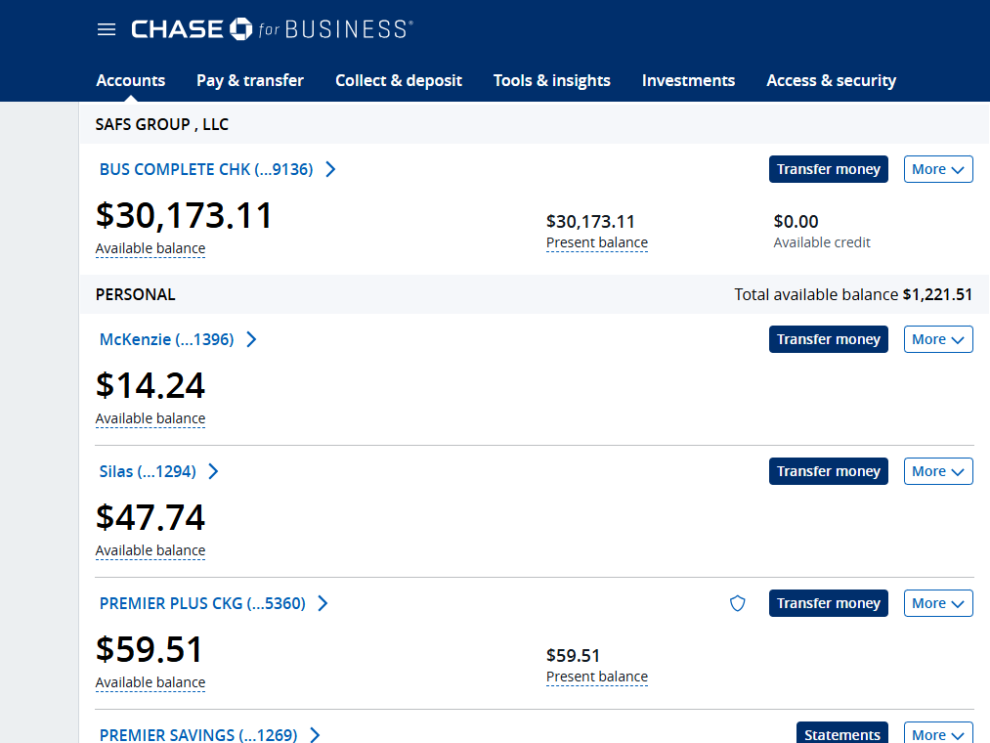This screenshot has height=743, width=990.
Task: Click the $0.00 Available credit value
Action: 796,222
